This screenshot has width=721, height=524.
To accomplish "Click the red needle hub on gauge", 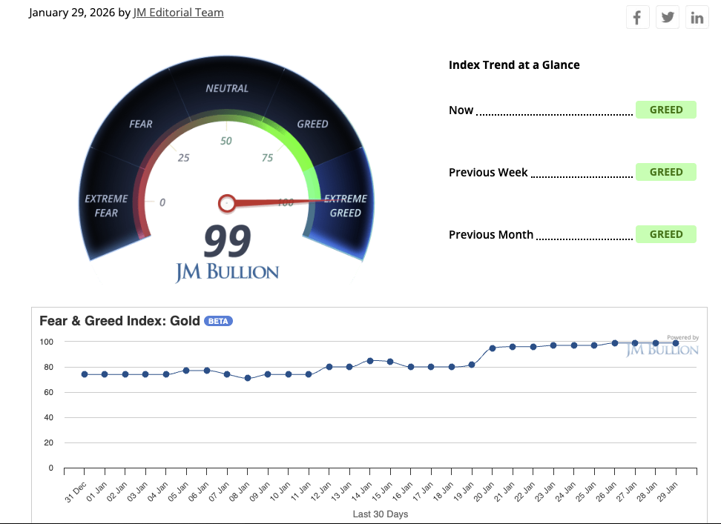I will [x=227, y=203].
